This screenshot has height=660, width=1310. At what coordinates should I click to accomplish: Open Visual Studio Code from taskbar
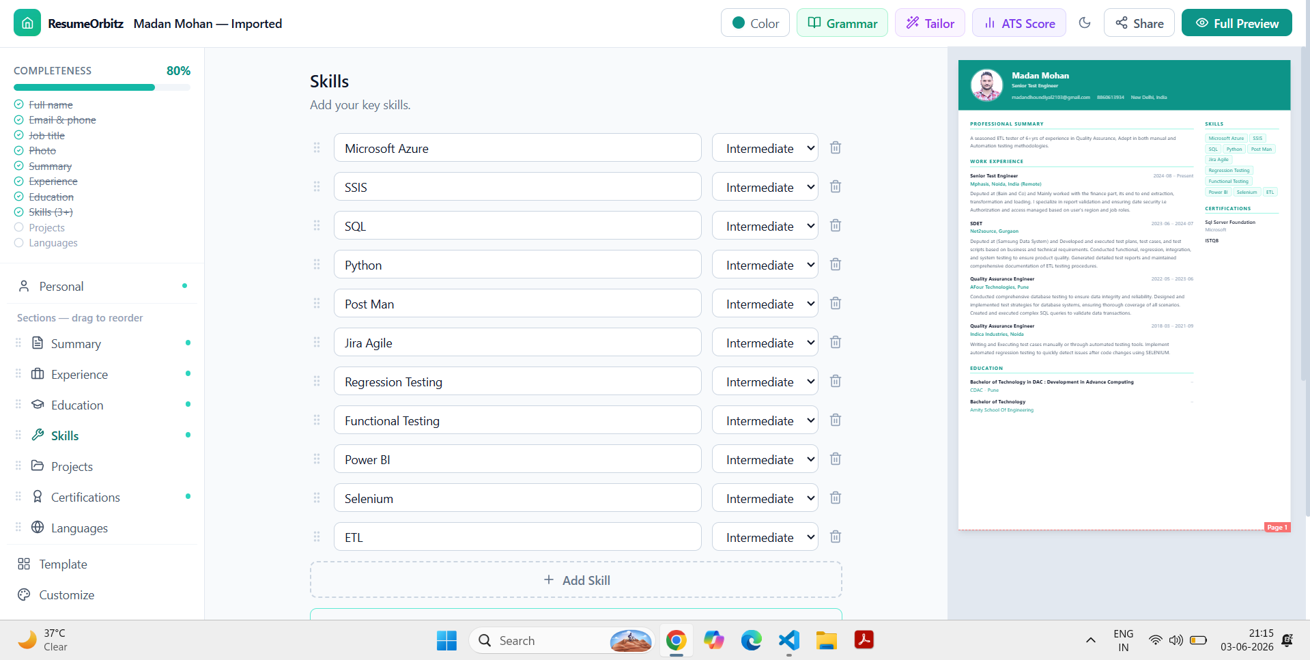pyautogui.click(x=788, y=640)
